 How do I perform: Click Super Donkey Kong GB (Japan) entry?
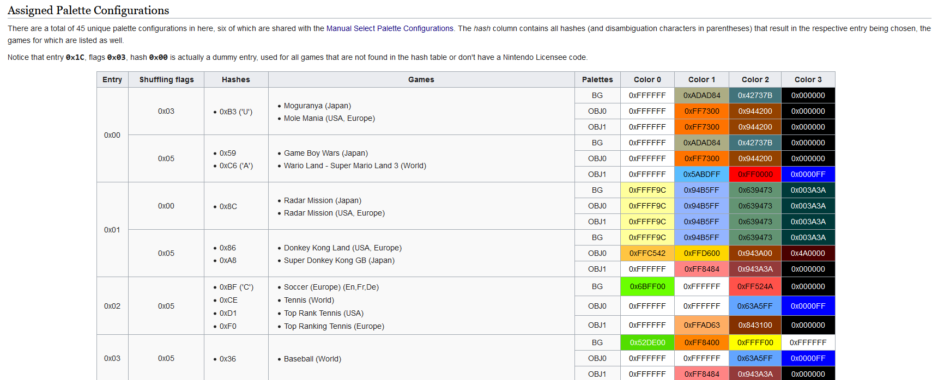(339, 260)
